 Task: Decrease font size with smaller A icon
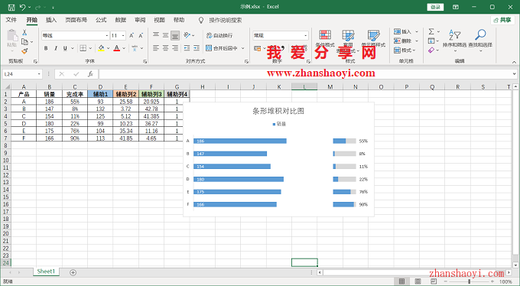[x=141, y=35]
